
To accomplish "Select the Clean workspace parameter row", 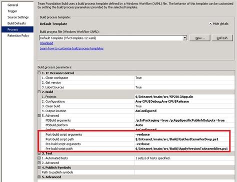I will pyautogui.click(x=137, y=78).
